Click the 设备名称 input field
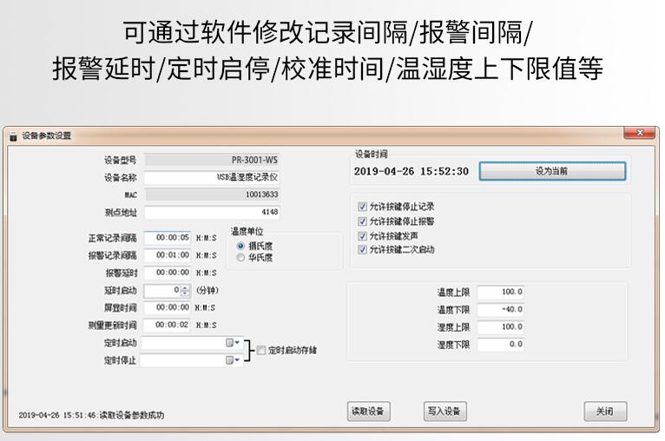This screenshot has height=441, width=665. point(213,177)
